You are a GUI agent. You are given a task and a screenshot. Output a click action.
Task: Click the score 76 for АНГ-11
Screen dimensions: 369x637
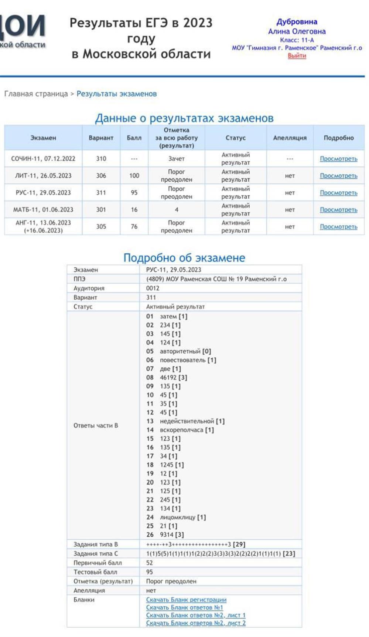pos(134,226)
